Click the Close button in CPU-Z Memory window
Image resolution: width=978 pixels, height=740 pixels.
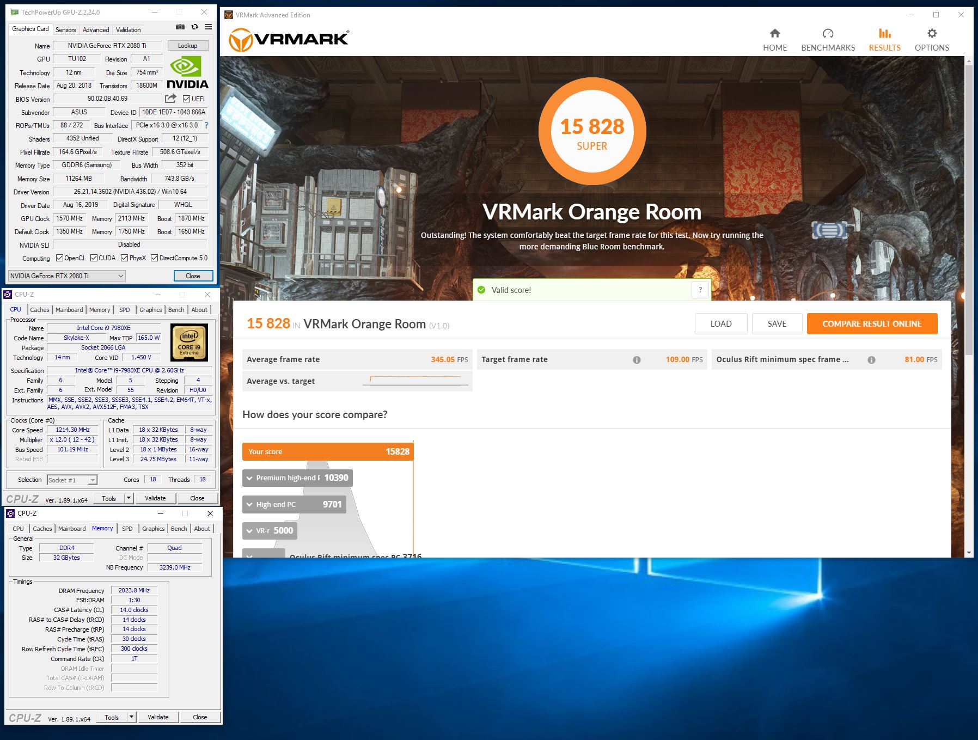click(200, 717)
